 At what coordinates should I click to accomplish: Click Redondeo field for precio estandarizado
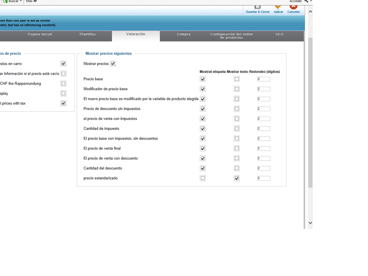point(264,178)
